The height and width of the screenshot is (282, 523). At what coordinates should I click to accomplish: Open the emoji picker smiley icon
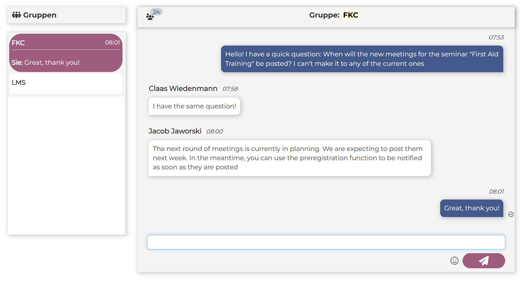(x=454, y=261)
